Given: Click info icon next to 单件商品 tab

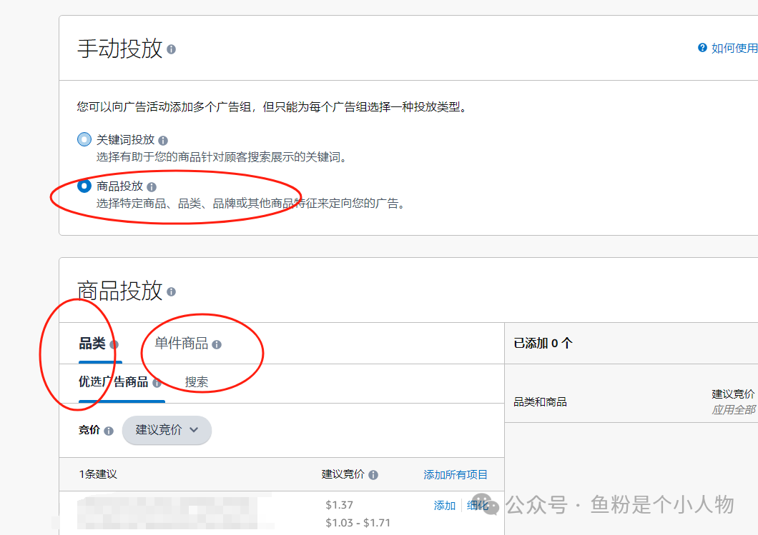Looking at the screenshot, I should tap(217, 345).
